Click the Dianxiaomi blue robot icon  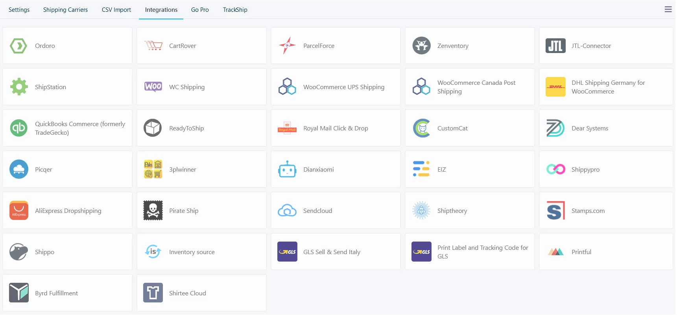[287, 169]
